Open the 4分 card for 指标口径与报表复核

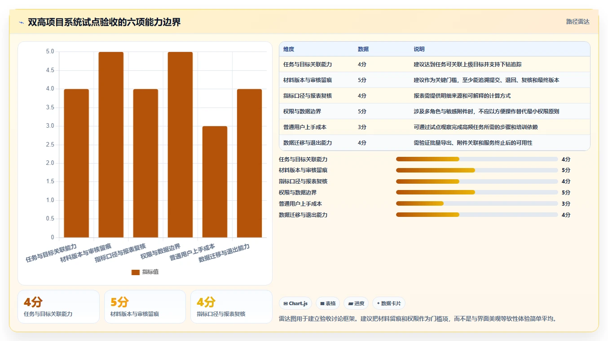(x=231, y=306)
